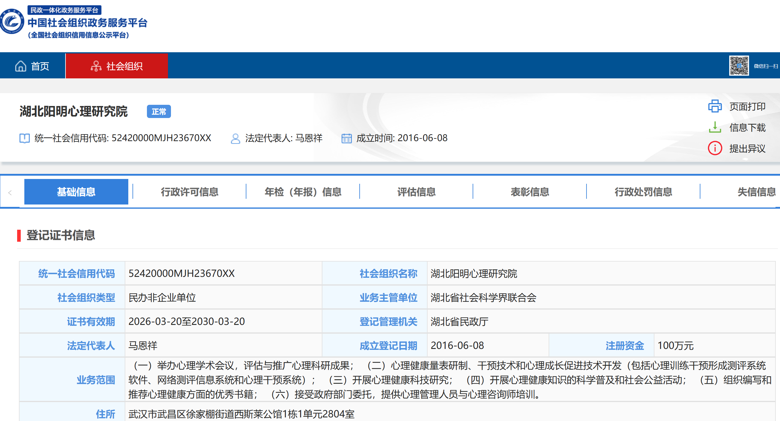Click the person icon beside 法定代表人
The width and height of the screenshot is (780, 421).
pos(235,138)
